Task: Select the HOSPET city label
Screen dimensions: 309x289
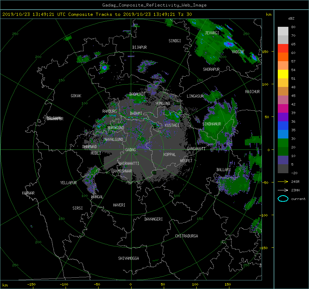Action: (186, 160)
